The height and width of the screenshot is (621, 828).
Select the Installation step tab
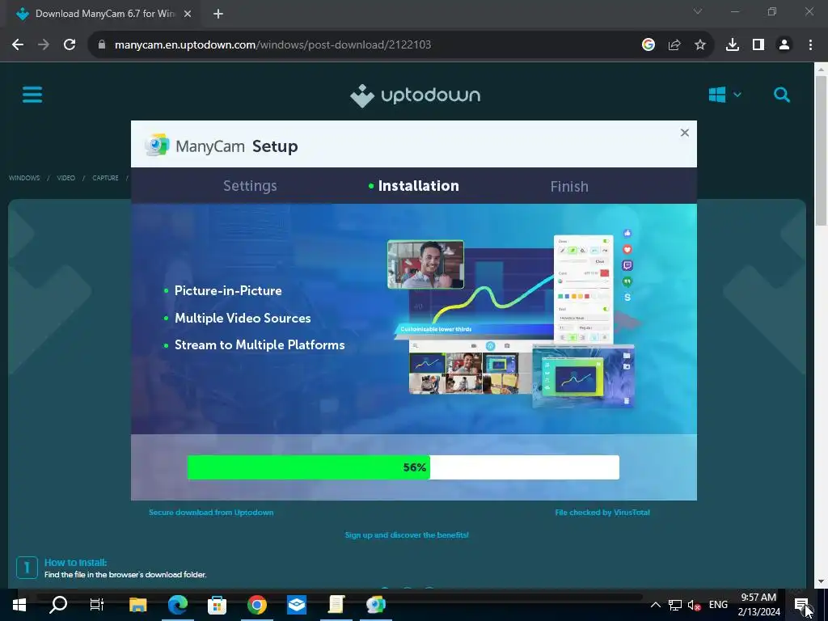pos(413,186)
